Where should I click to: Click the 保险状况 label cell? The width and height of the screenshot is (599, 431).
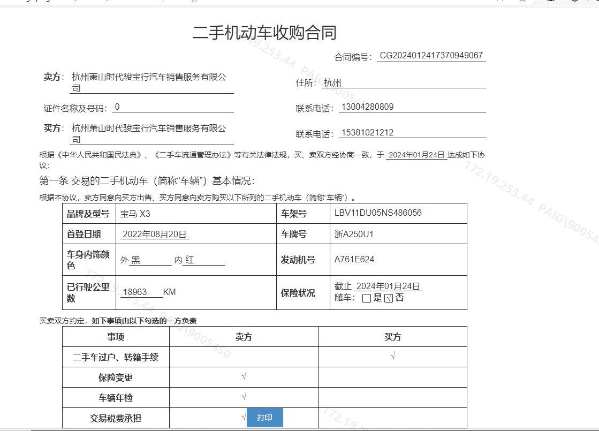tap(304, 293)
